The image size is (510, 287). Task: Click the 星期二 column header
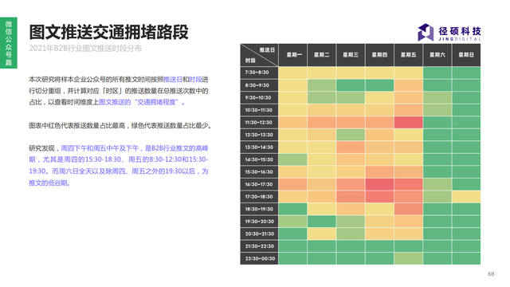coord(322,55)
